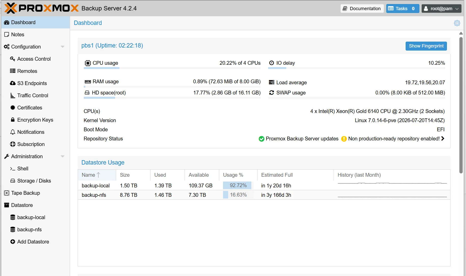Screen dimensions: 466x276
Task: Open Notes from the sidebar
Action: click(x=35, y=35)
